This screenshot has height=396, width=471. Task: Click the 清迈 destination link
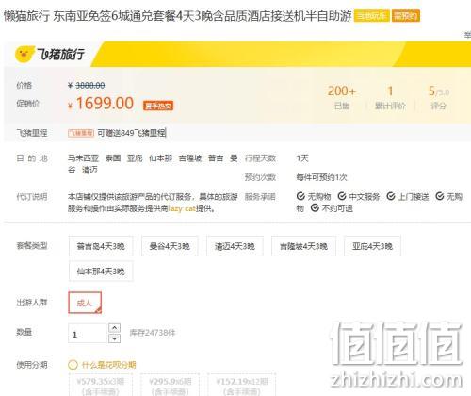89,170
